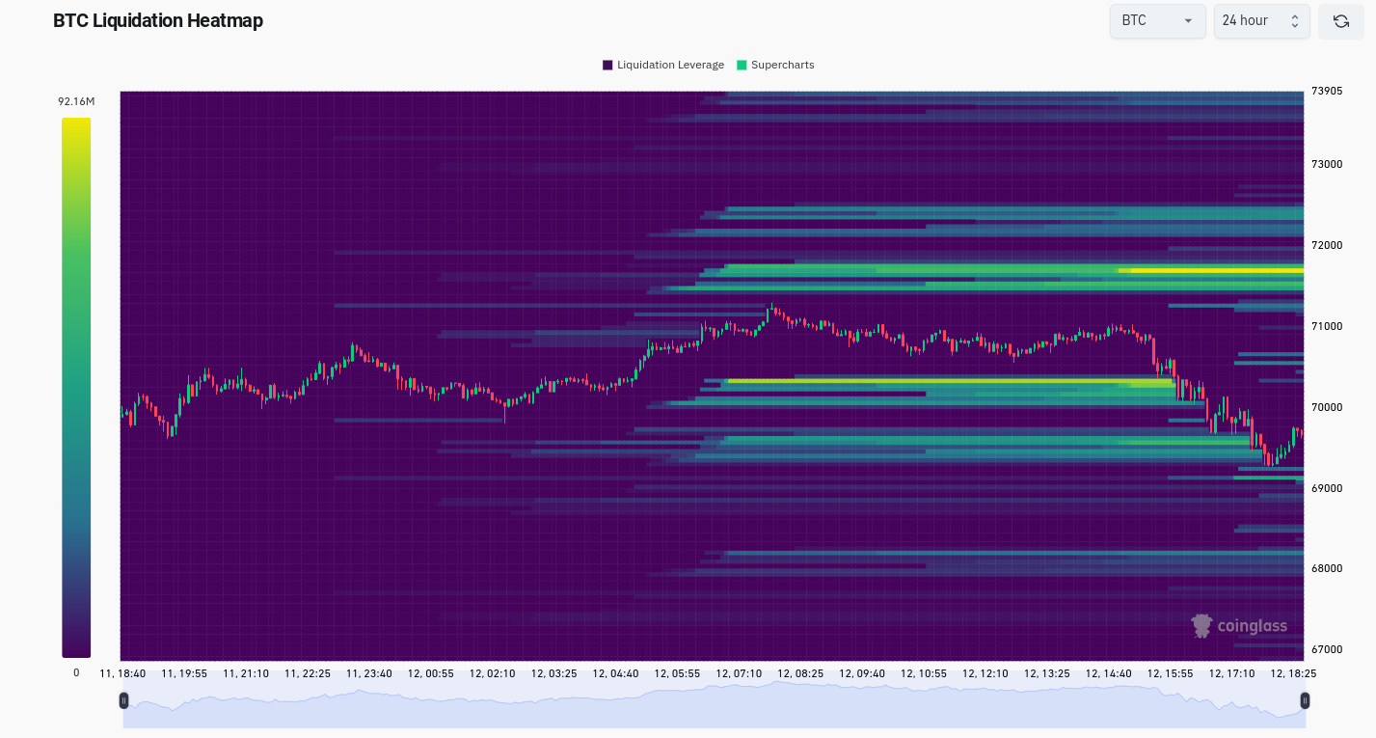Click the 70000 price axis label
Screen dimensions: 1376x738
1327,407
